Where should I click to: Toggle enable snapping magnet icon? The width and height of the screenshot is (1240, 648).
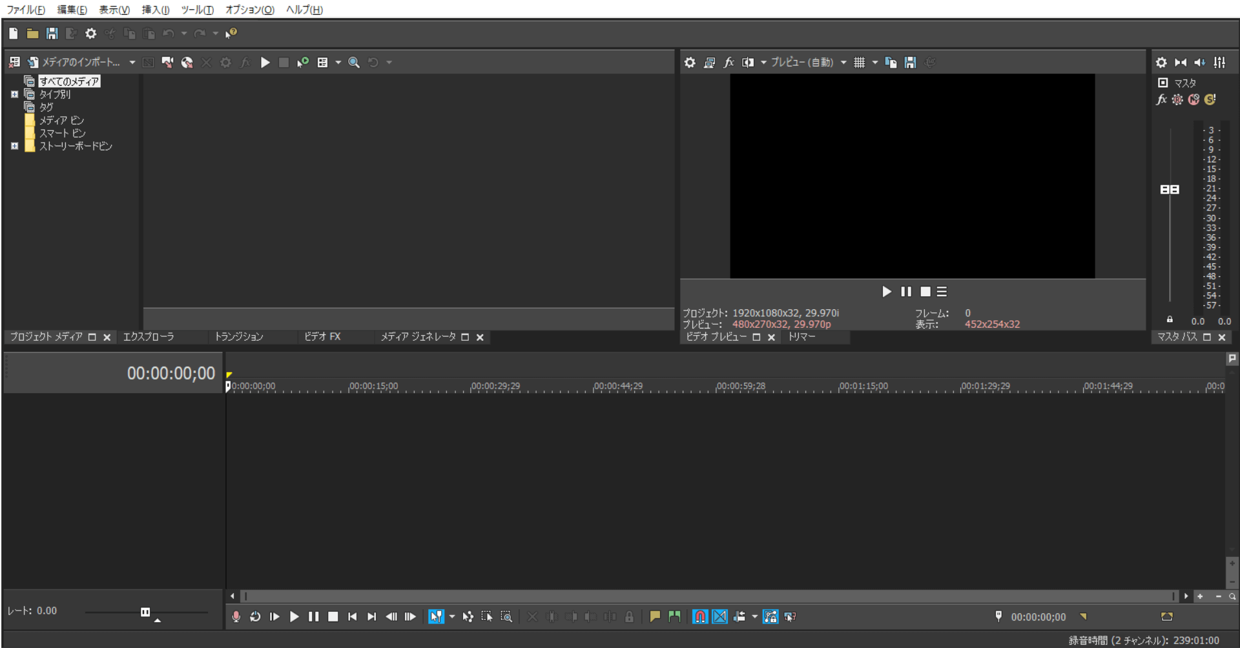coord(700,617)
